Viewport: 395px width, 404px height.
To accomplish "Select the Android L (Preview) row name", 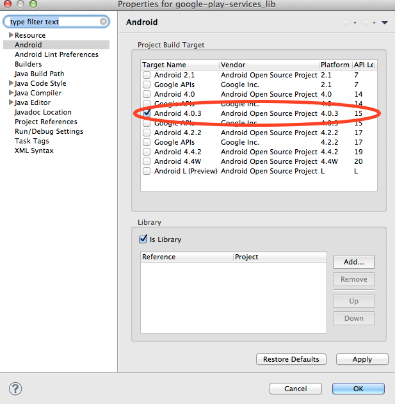I will coord(186,171).
